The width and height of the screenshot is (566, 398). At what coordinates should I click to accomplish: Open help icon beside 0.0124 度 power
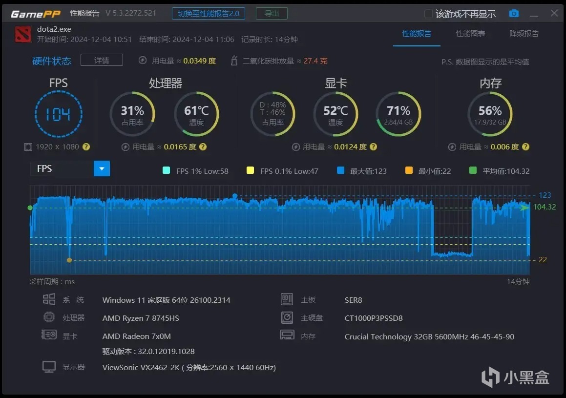pyautogui.click(x=373, y=147)
